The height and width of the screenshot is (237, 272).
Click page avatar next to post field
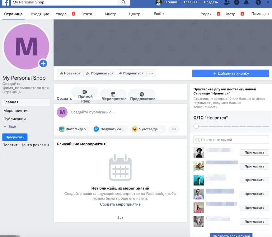[x=62, y=112]
